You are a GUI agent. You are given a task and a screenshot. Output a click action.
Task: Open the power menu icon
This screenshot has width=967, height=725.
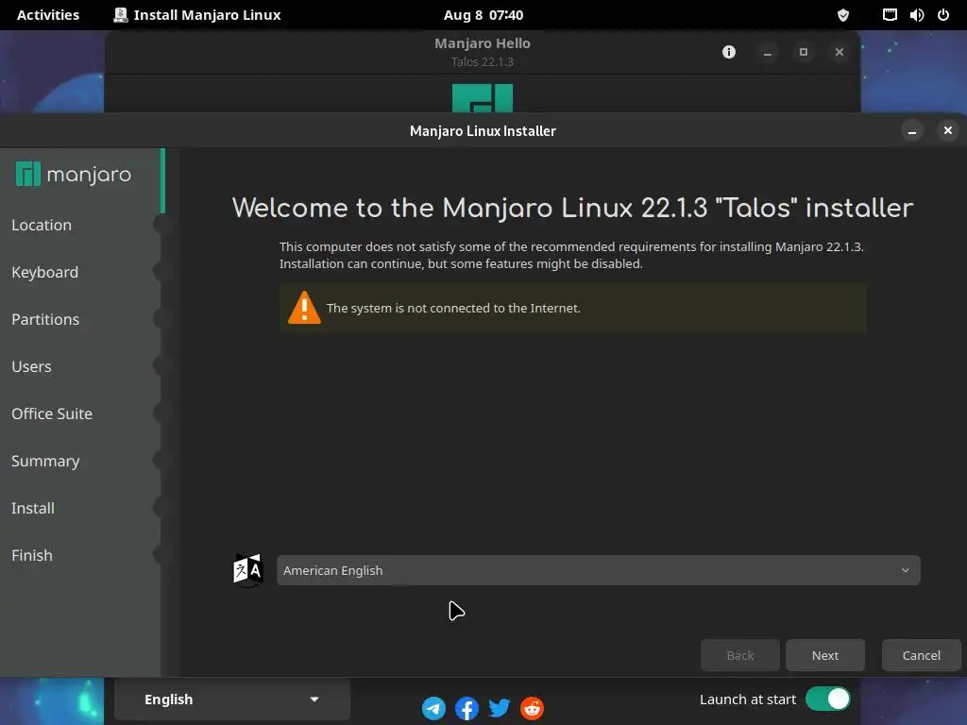coord(943,15)
